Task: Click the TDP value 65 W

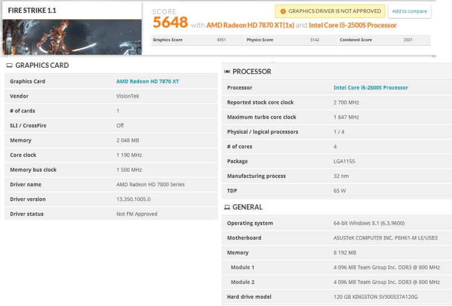Action: [340, 191]
